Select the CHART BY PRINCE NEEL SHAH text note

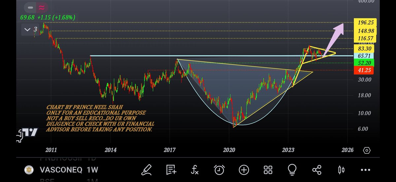[x=100, y=118]
